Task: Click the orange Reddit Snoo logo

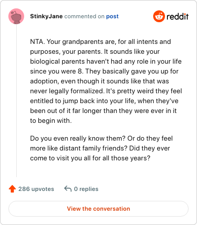Action: pos(159,16)
